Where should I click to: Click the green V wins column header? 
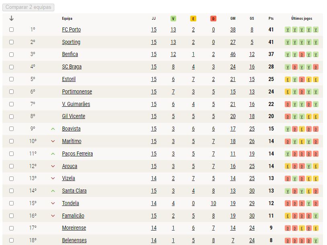173,19
